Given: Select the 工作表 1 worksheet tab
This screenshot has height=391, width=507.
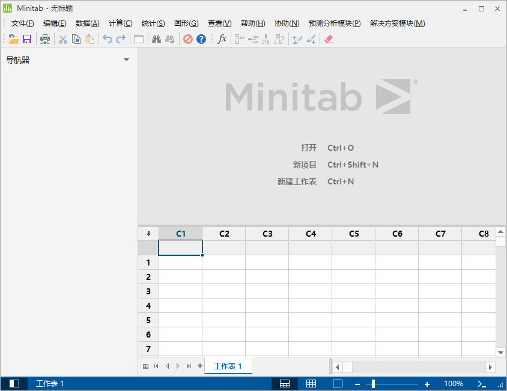Looking at the screenshot, I should coord(228,366).
